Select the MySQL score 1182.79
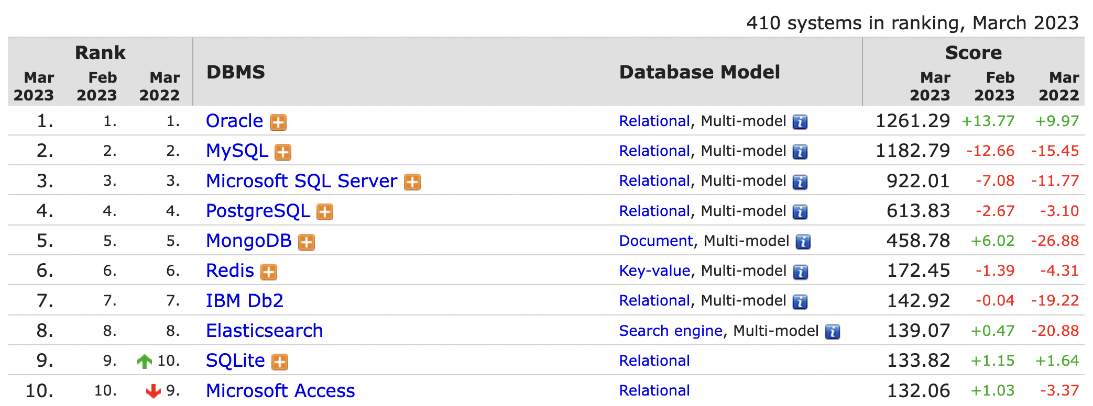This screenshot has height=406, width=1093. (x=913, y=151)
